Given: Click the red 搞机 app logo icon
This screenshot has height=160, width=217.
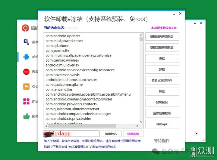Looking at the screenshot, I should (x=25, y=28).
